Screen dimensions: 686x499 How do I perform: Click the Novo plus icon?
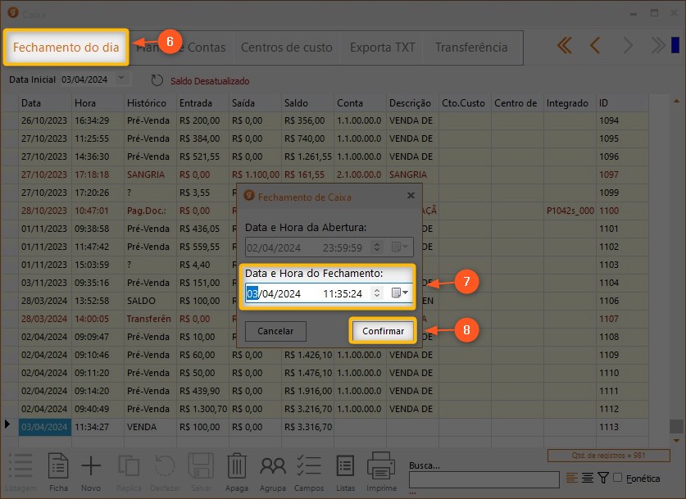pos(91,466)
